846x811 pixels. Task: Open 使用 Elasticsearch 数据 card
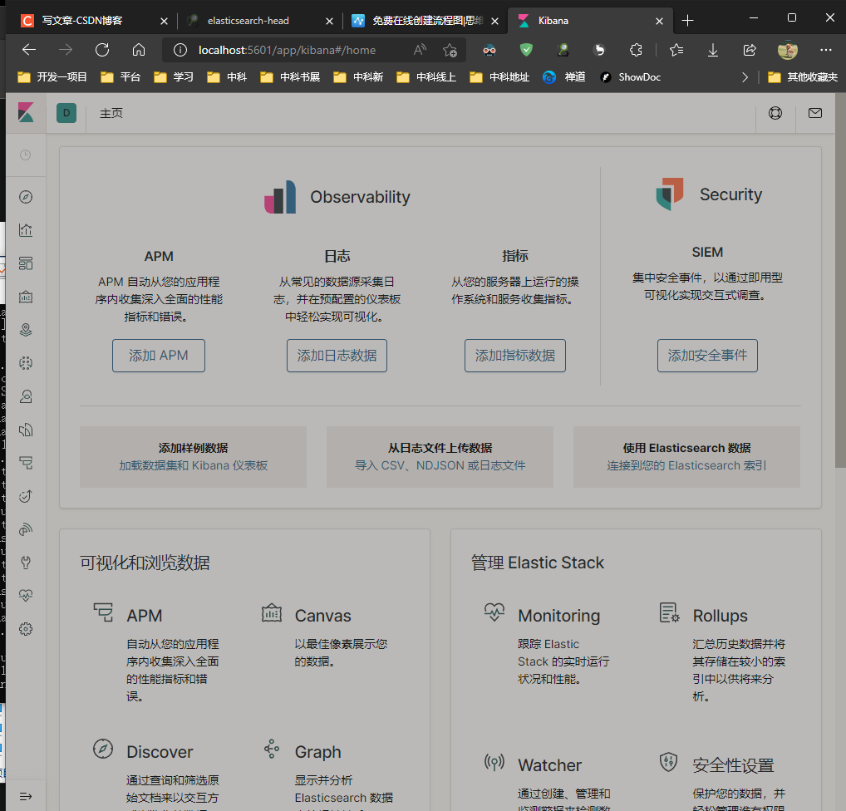tap(686, 457)
